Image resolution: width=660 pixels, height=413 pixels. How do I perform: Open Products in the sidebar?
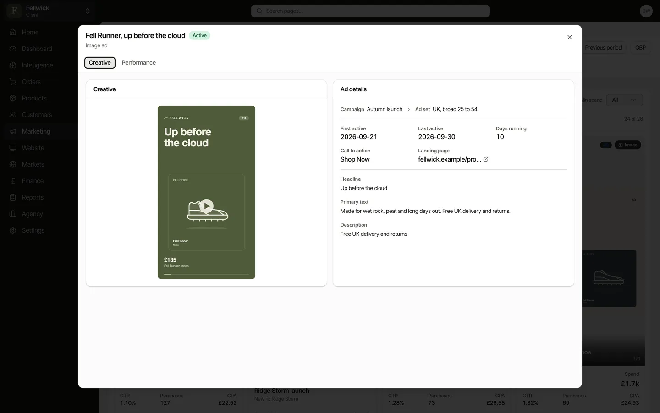(34, 98)
